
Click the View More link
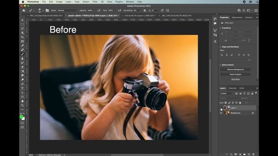tap(235, 79)
